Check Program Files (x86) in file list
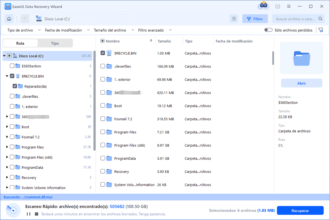This screenshot has width=330, height=220. tap(103, 145)
